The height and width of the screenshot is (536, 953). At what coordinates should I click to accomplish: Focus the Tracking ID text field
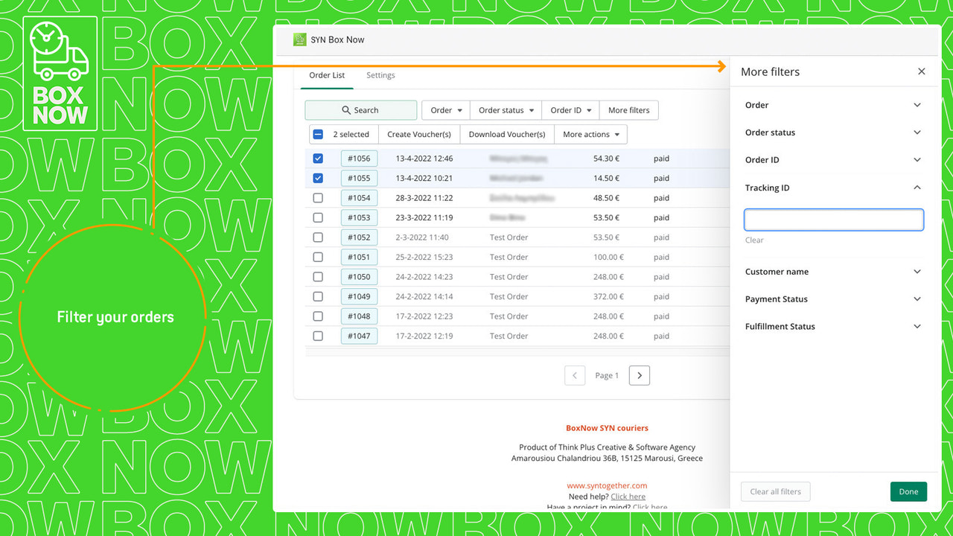[834, 220]
